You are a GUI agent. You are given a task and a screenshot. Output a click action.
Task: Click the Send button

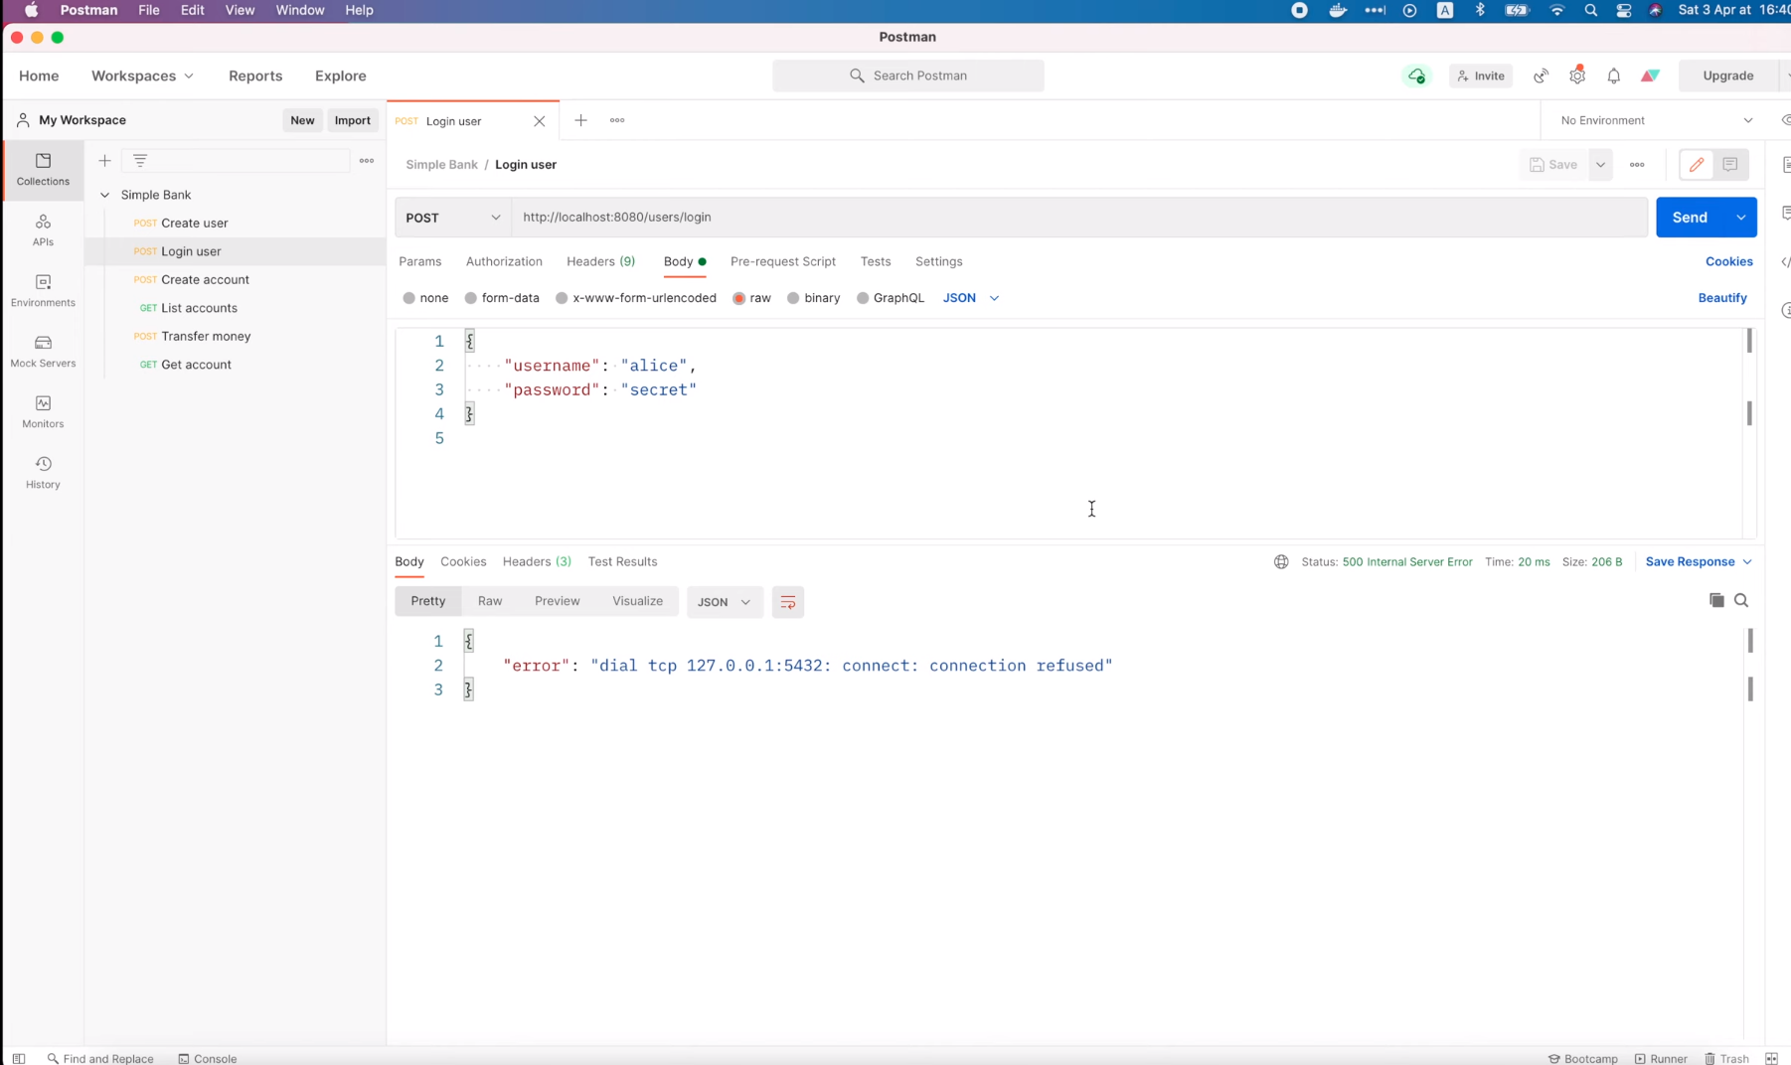(1690, 218)
